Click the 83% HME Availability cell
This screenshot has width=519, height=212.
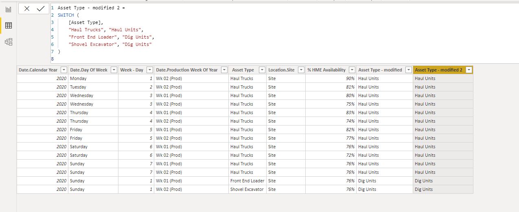pos(331,112)
